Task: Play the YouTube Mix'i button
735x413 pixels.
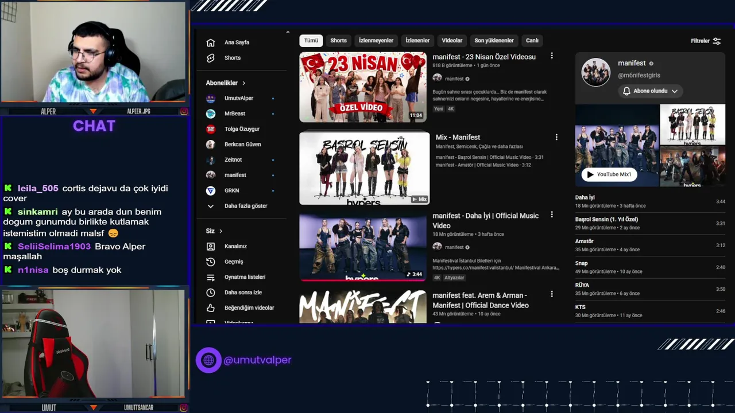Action: (x=609, y=174)
